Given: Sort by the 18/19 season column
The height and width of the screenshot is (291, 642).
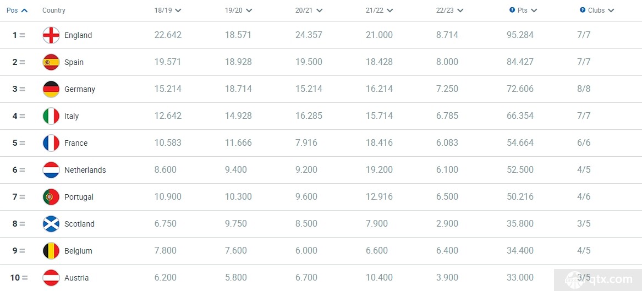Looking at the screenshot, I should point(167,10).
